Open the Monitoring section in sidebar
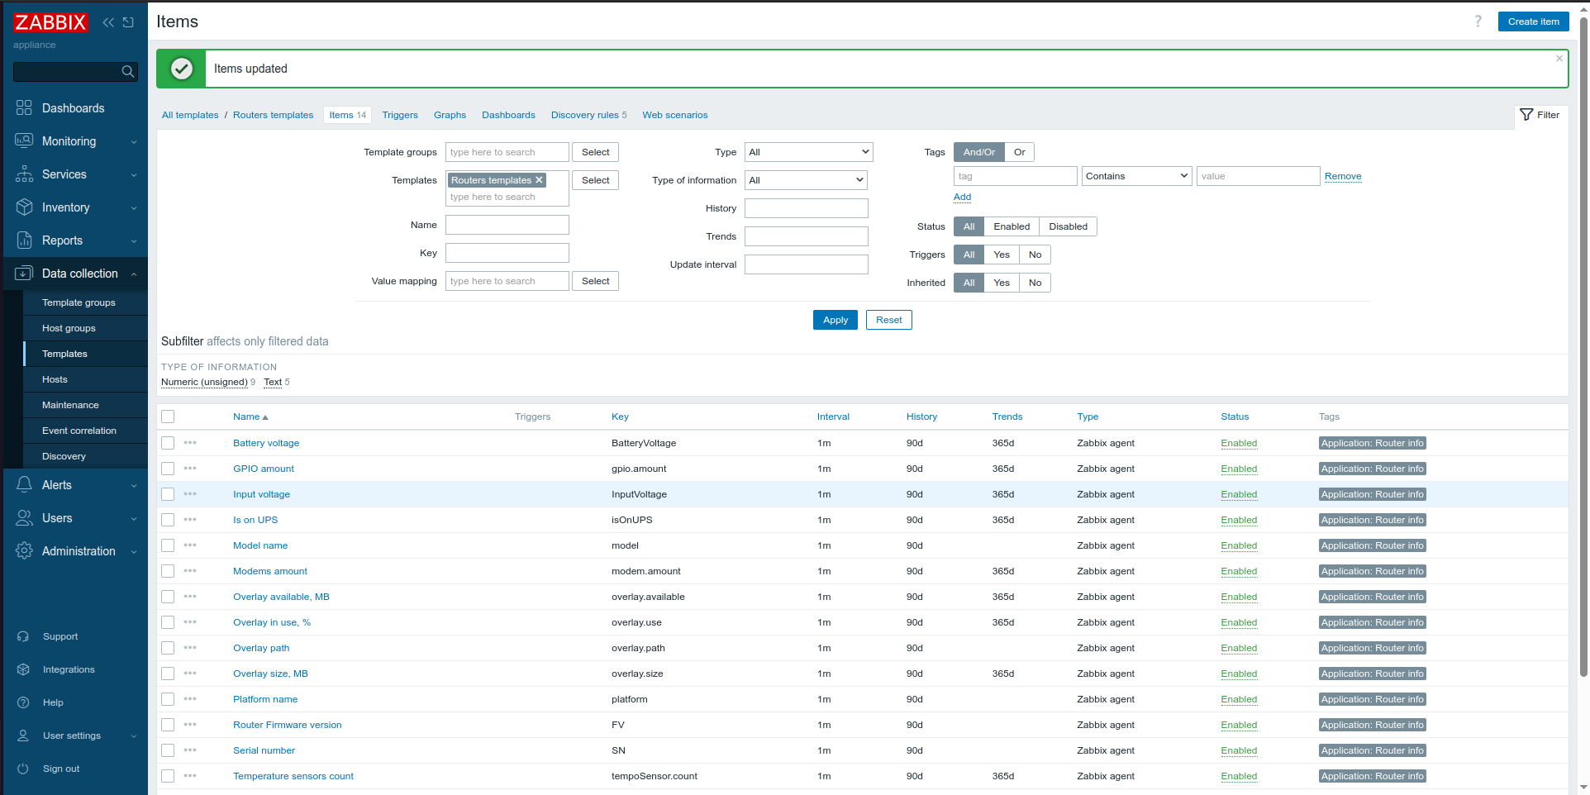1590x795 pixels. point(69,140)
